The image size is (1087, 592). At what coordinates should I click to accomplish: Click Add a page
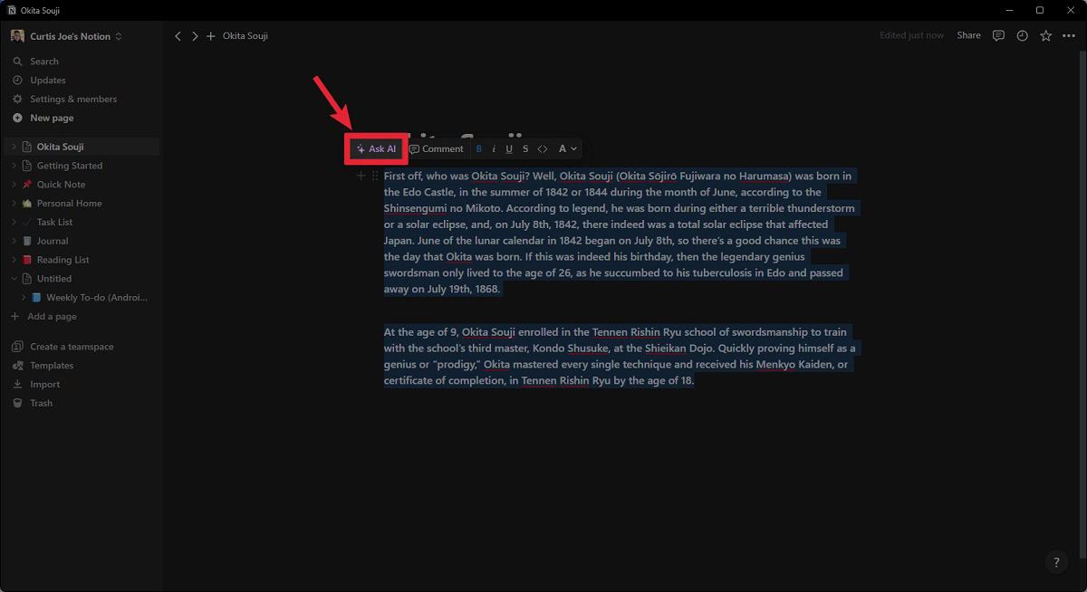[x=52, y=317]
